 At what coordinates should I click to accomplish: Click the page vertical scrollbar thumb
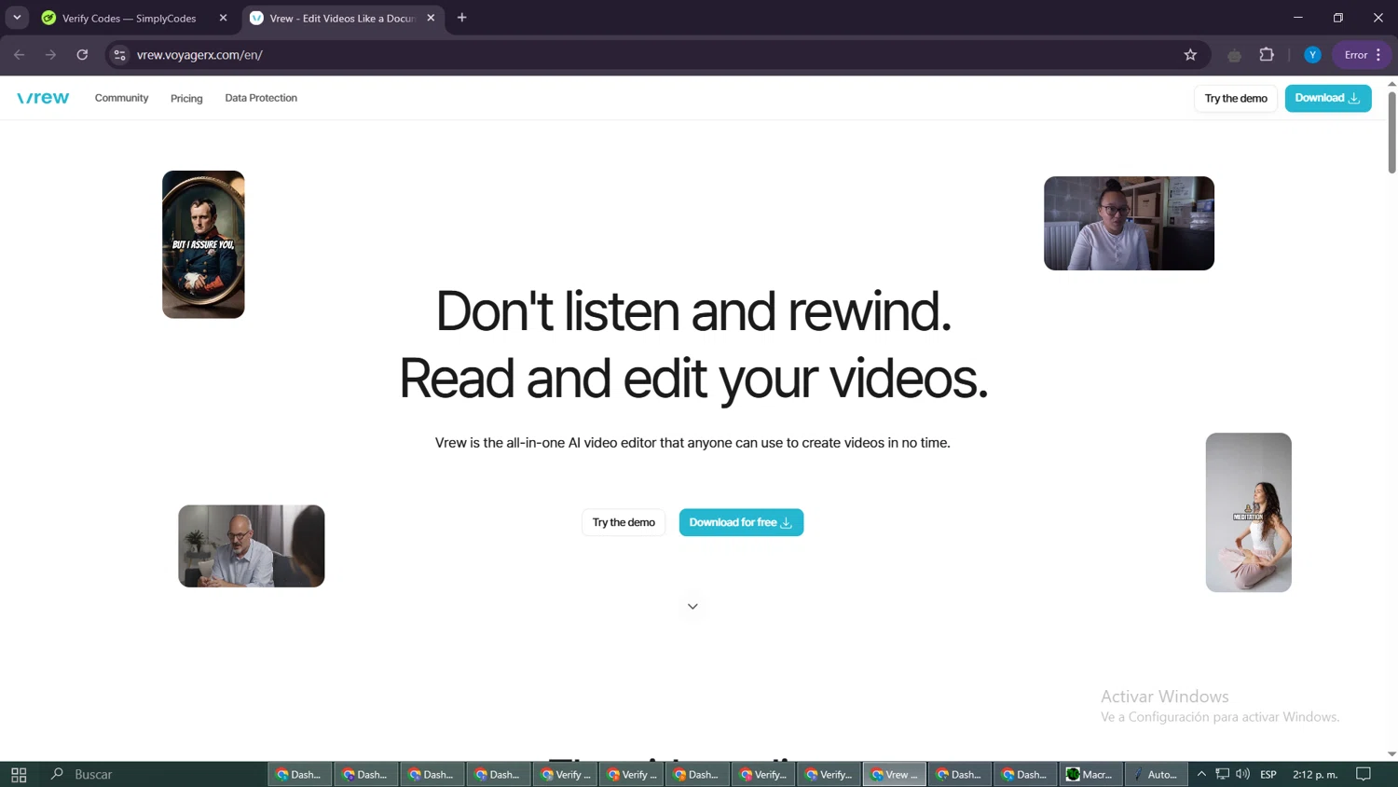point(1391,132)
